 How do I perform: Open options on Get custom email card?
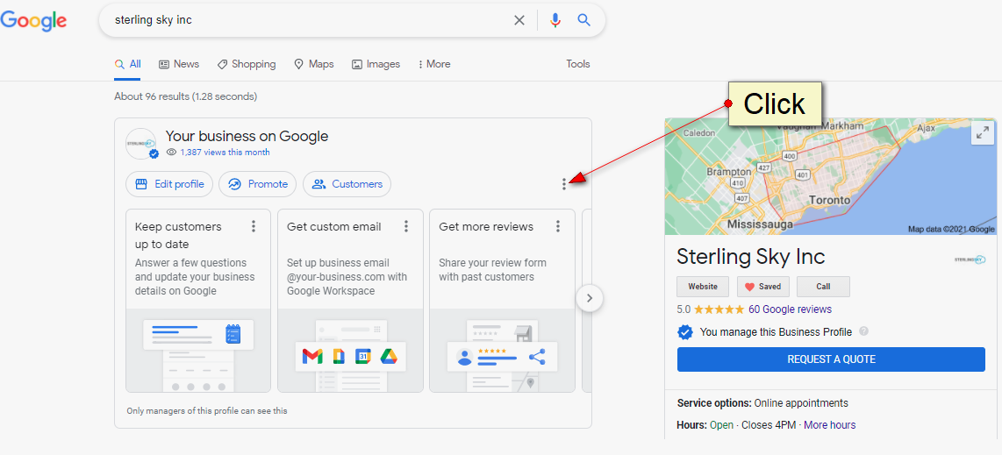click(x=405, y=226)
